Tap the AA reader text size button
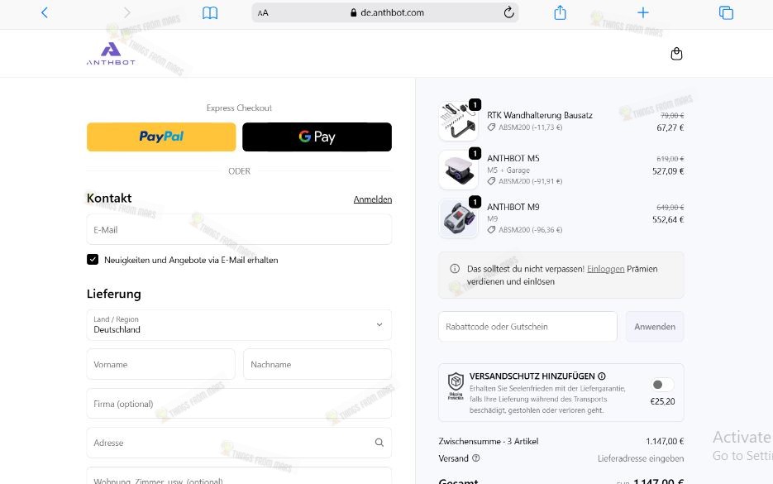 coord(263,13)
